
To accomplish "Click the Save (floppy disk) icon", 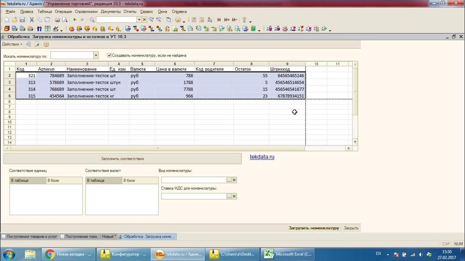I will pos(22,20).
